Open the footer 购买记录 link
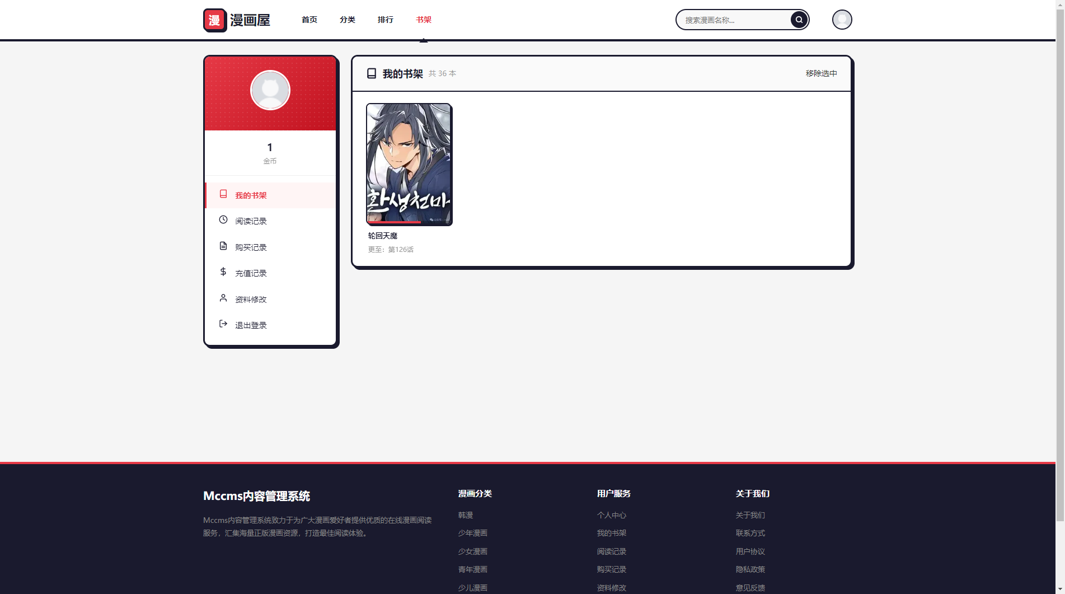Viewport: 1065px width, 594px height. coord(612,569)
